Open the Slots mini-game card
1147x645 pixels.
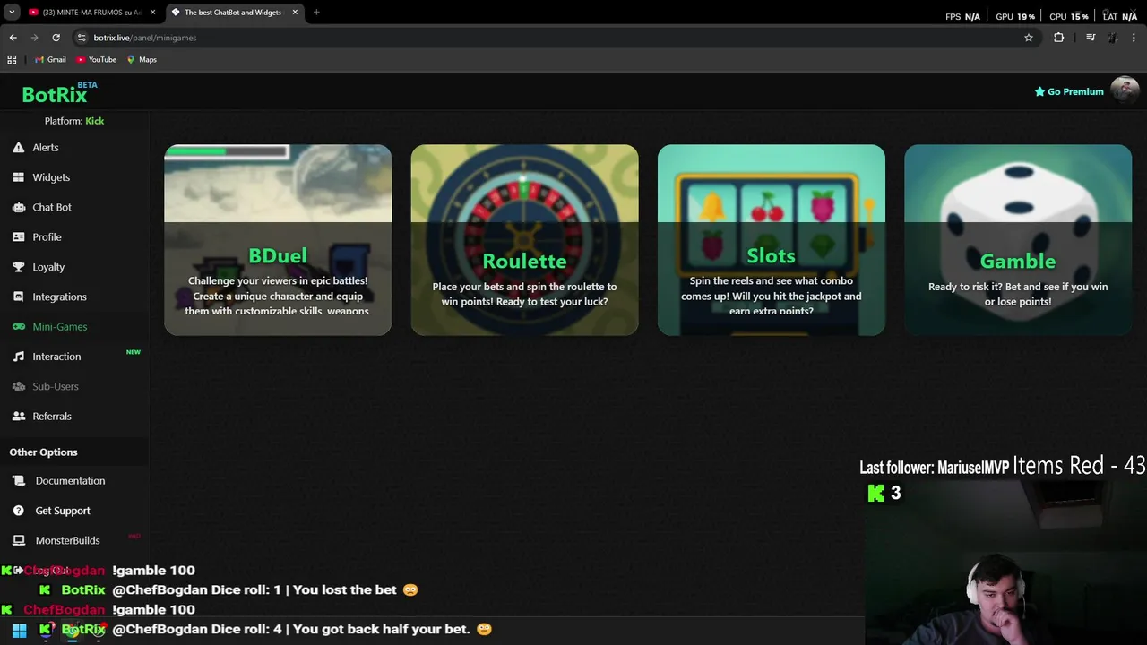pos(772,240)
